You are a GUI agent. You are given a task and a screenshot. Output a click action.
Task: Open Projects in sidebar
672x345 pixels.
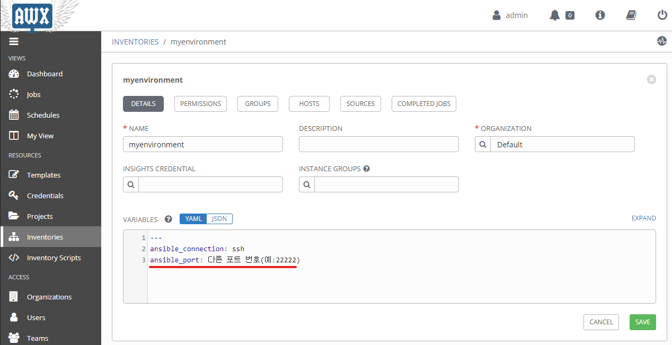pyautogui.click(x=50, y=216)
